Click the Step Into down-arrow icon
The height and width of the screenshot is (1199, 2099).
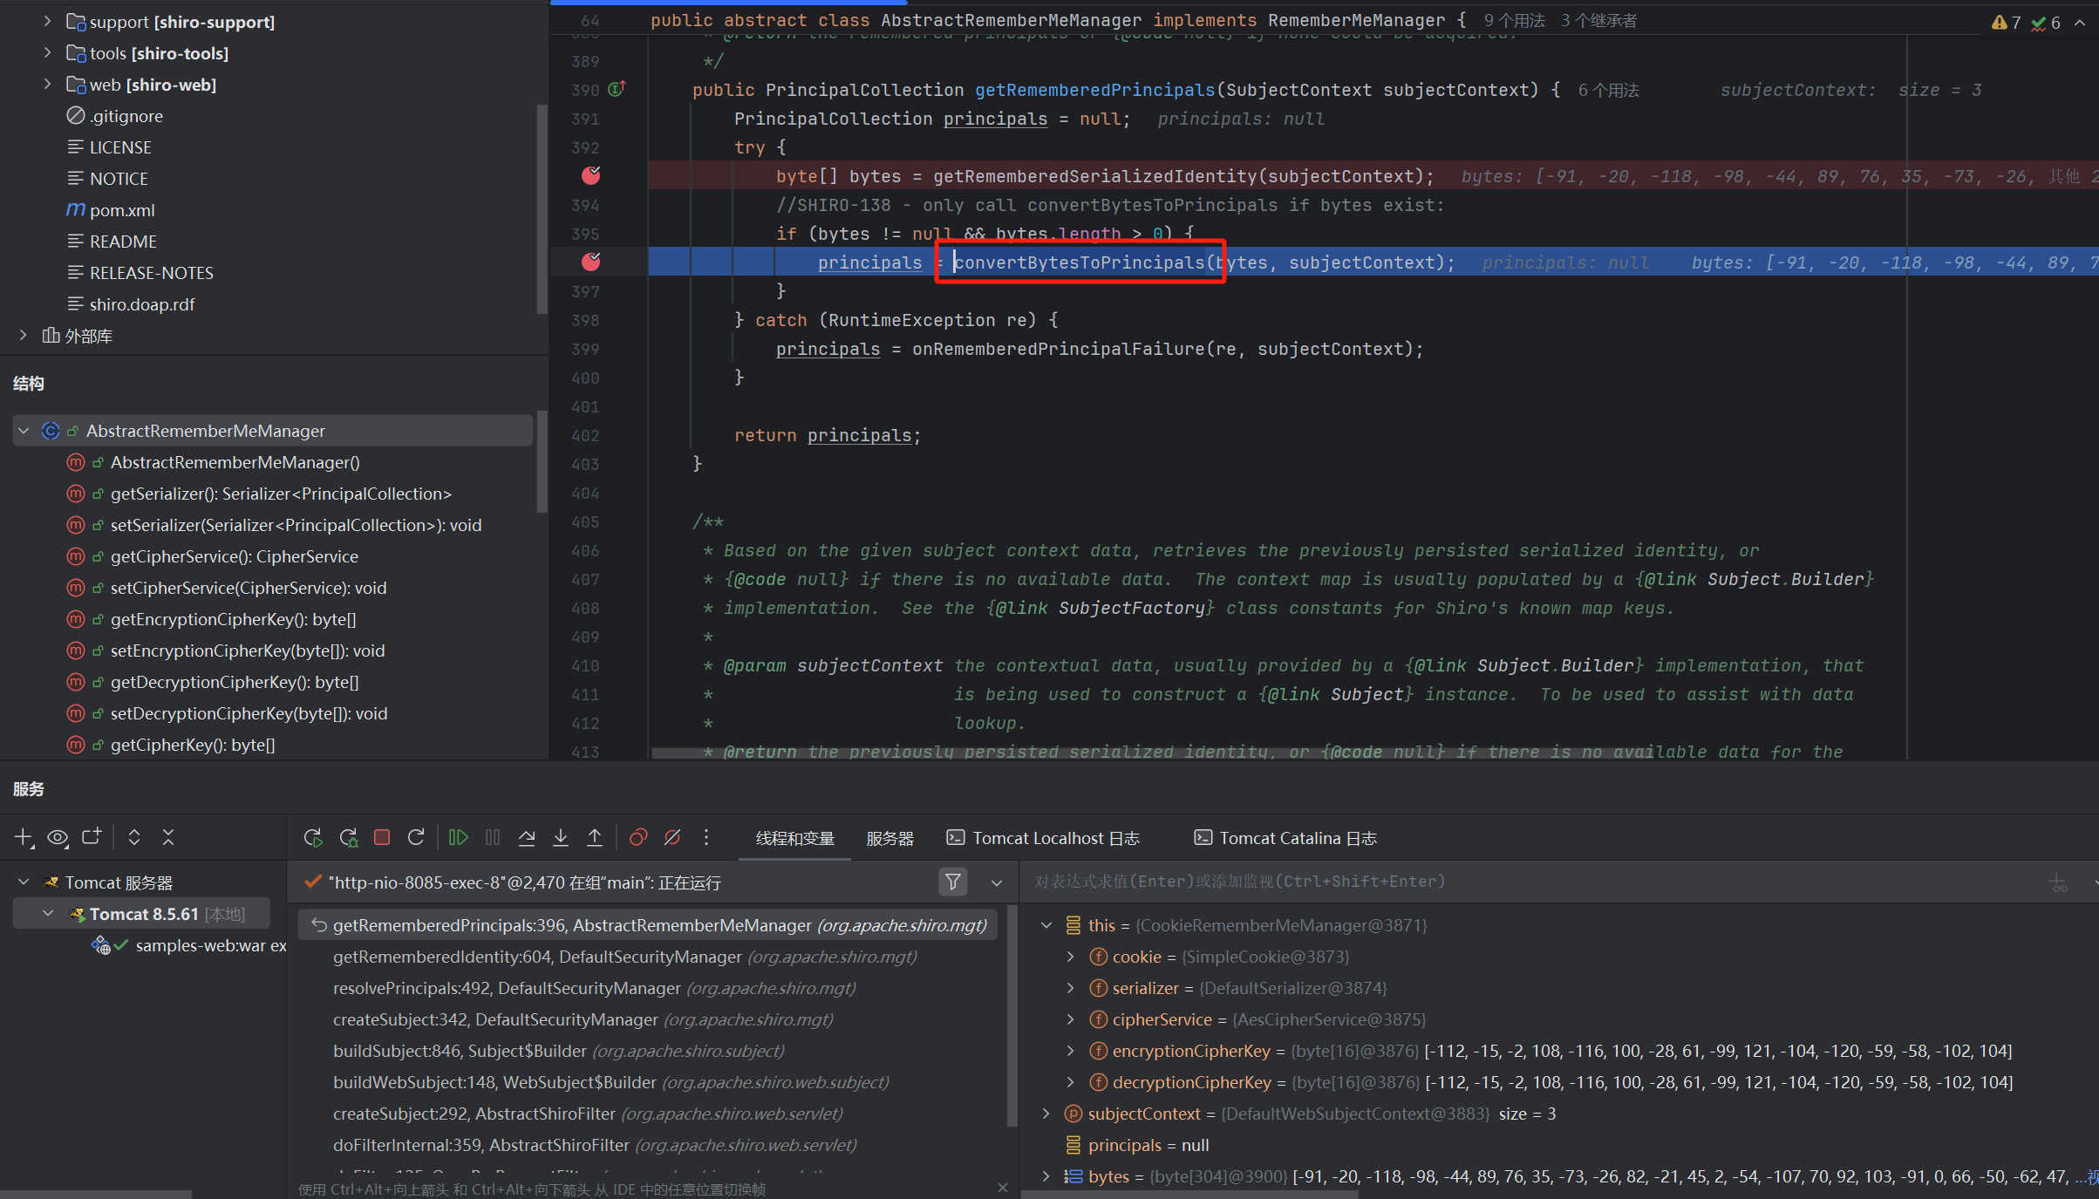pos(561,838)
